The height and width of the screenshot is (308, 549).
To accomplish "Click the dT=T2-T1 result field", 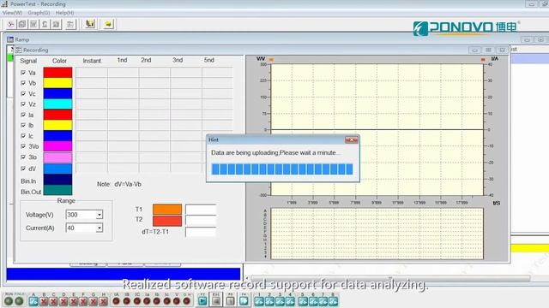I will click(201, 232).
